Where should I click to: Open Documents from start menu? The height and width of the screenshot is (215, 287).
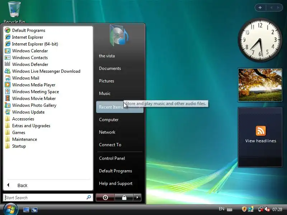tap(120, 68)
